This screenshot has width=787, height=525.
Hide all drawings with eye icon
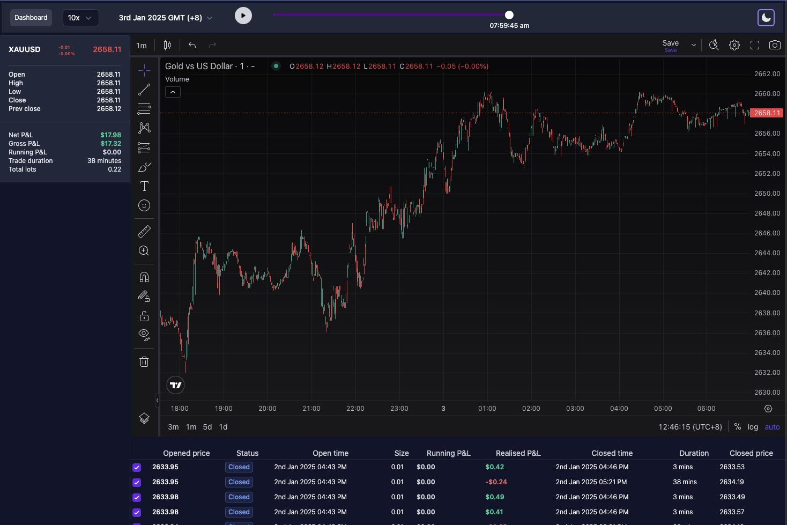click(144, 335)
